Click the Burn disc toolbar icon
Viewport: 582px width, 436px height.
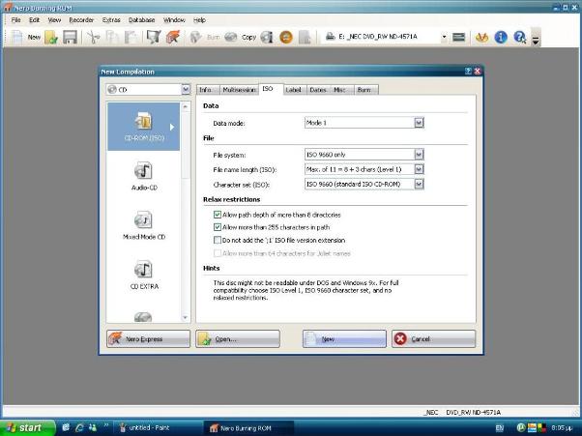195,37
